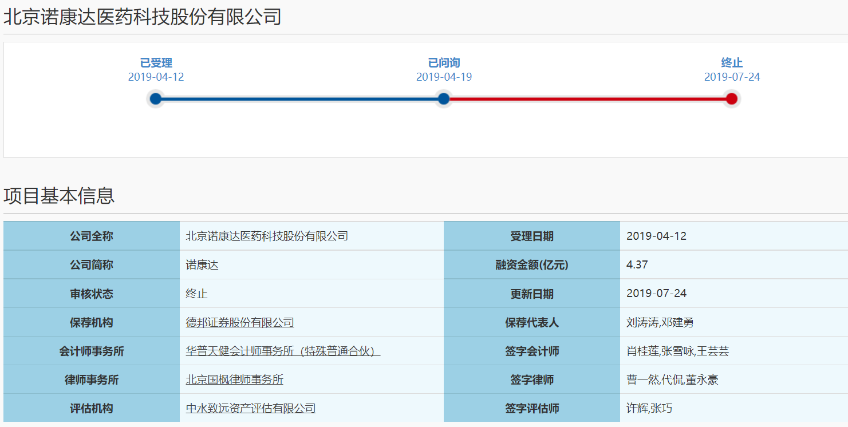Screen dimensions: 848x427
Task: Click the 签字评估师 header cell
Action: coord(532,408)
